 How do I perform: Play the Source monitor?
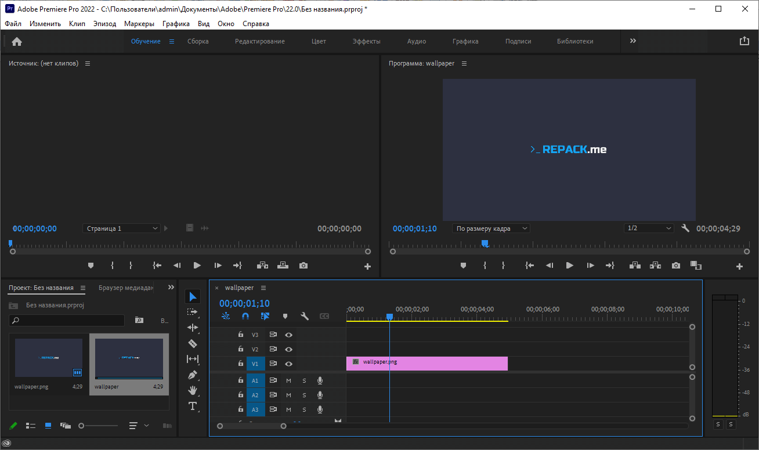coord(197,266)
